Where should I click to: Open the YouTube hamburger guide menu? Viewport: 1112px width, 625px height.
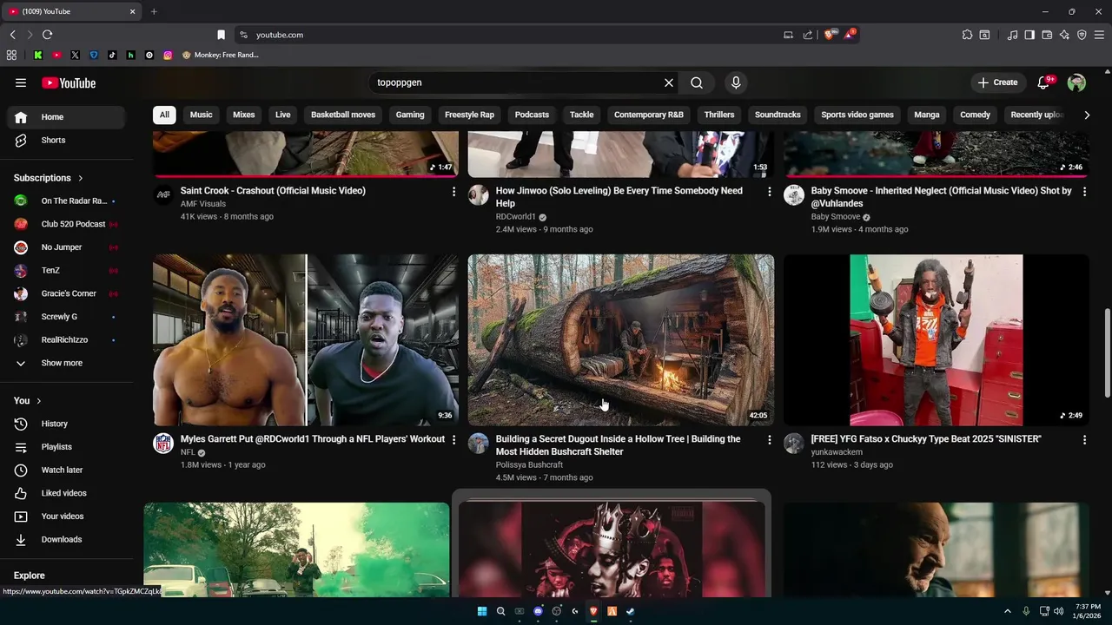21,82
